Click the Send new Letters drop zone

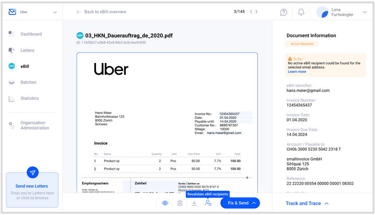[32, 190]
